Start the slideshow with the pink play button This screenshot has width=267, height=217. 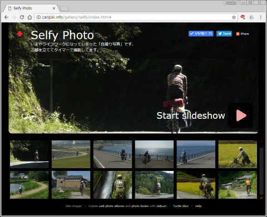241,115
